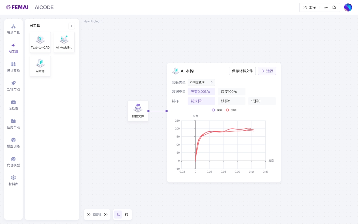Screen dimensions: 358x224
Task: Toggle the 实际 legend series
Action: point(216,110)
